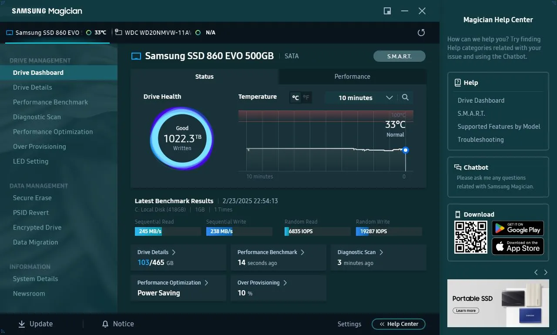Click the Drive Health ring gauge
The width and height of the screenshot is (557, 335).
point(182,139)
